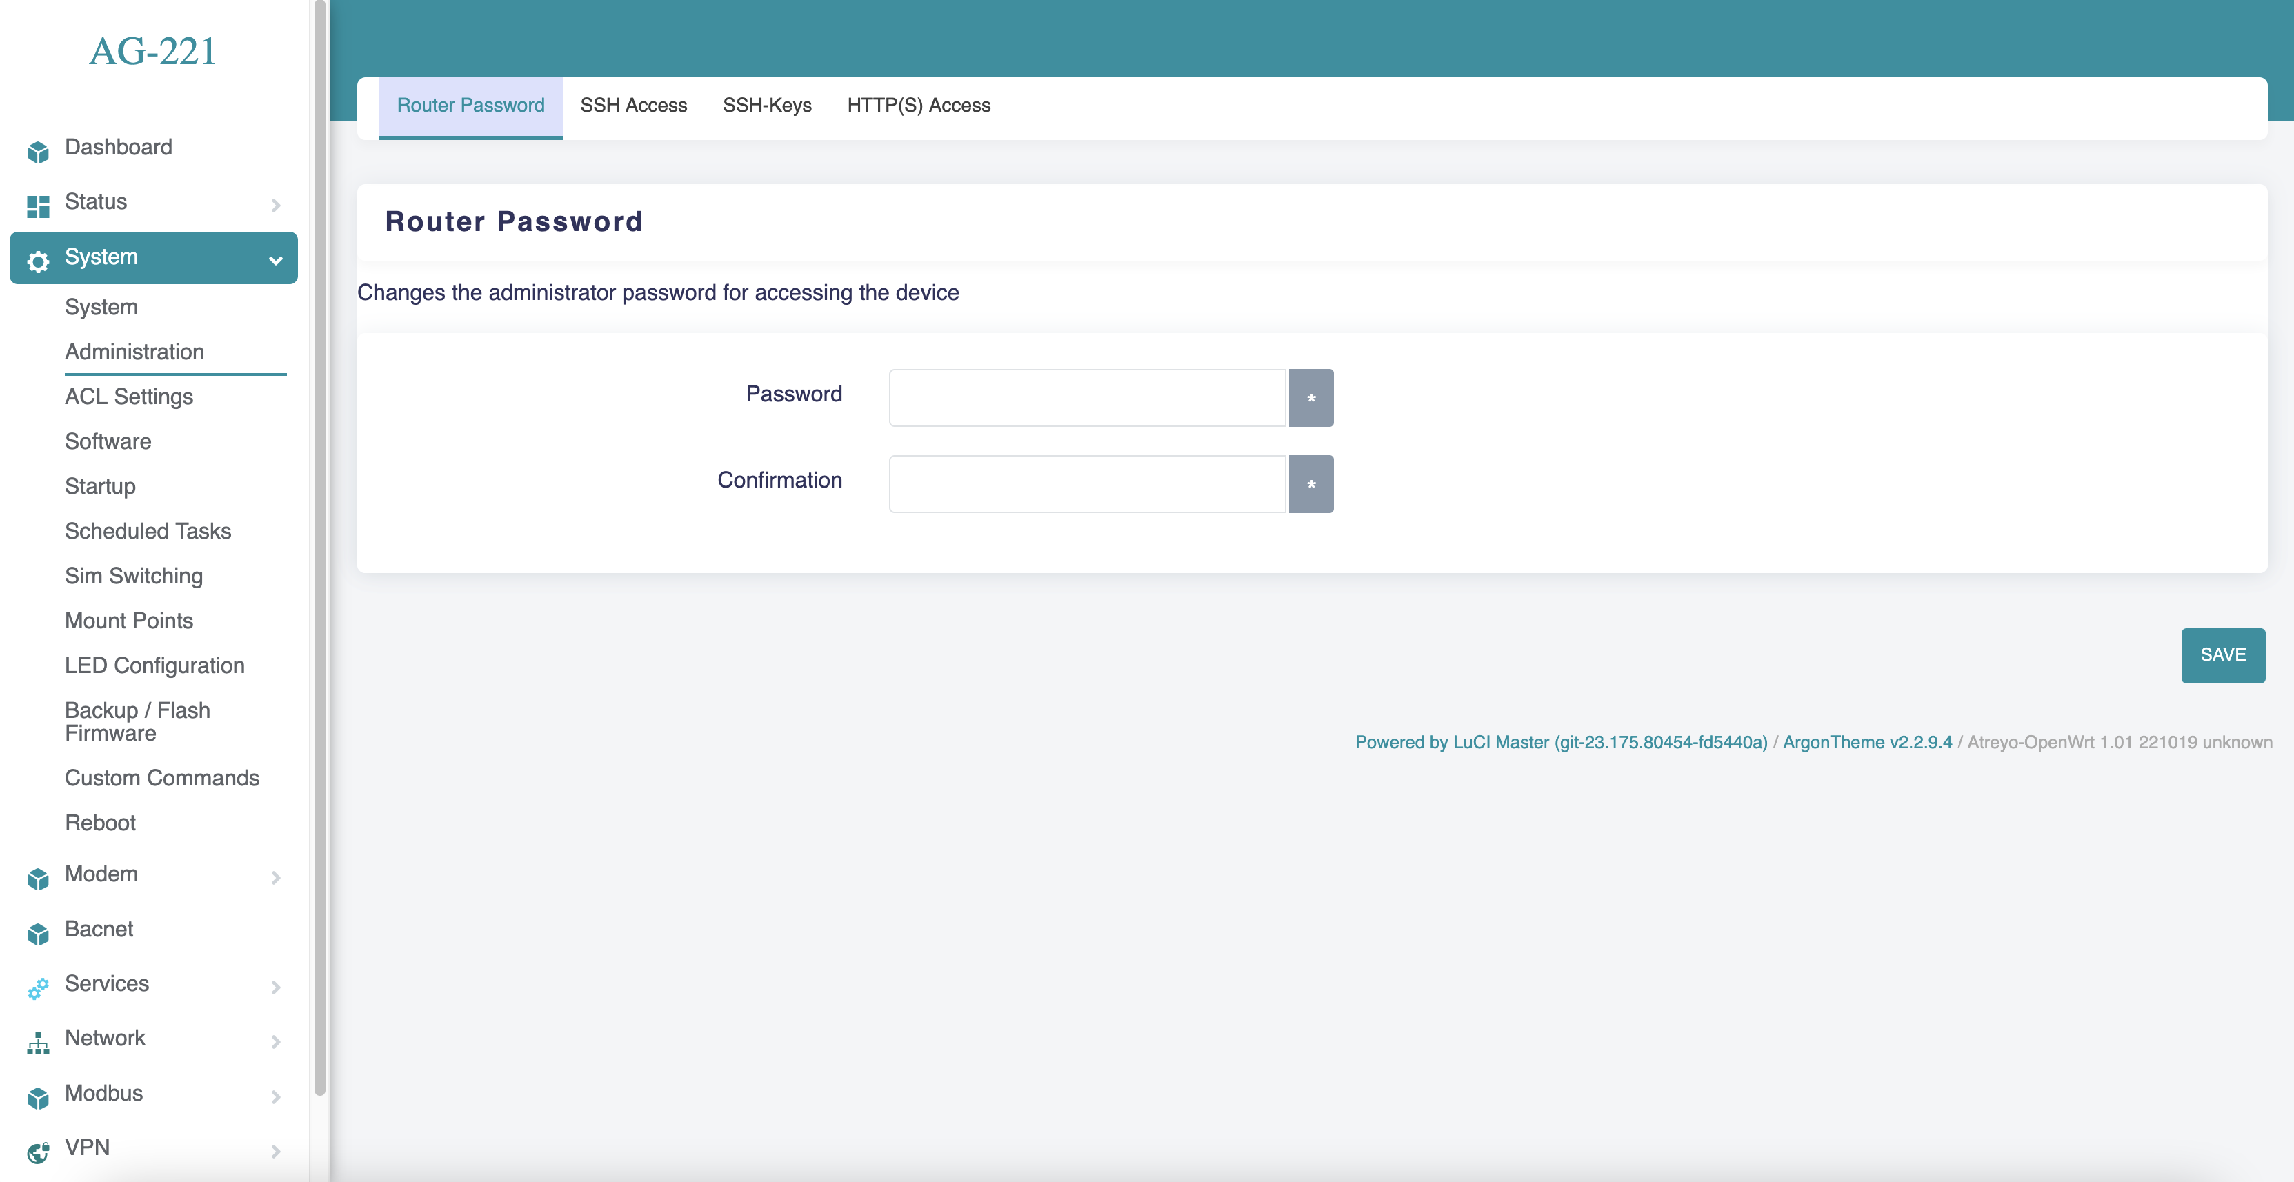Image resolution: width=2294 pixels, height=1182 pixels.
Task: Collapse the System menu chevron
Action: coord(275,260)
